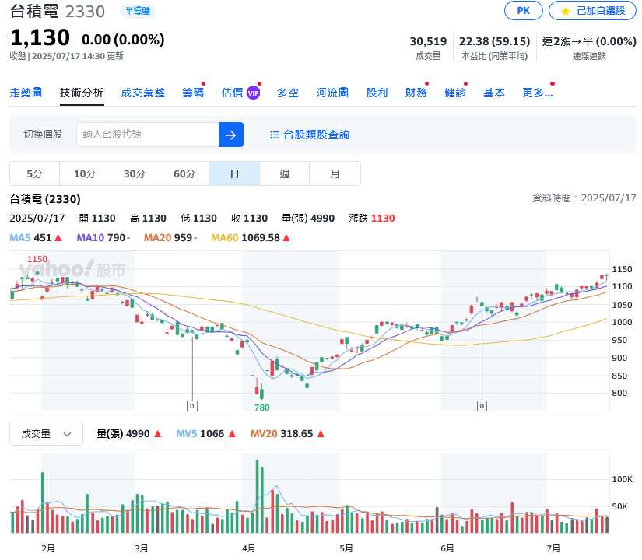Click the first D dividend marker near March
This screenshot has width=642, height=560.
(x=192, y=406)
